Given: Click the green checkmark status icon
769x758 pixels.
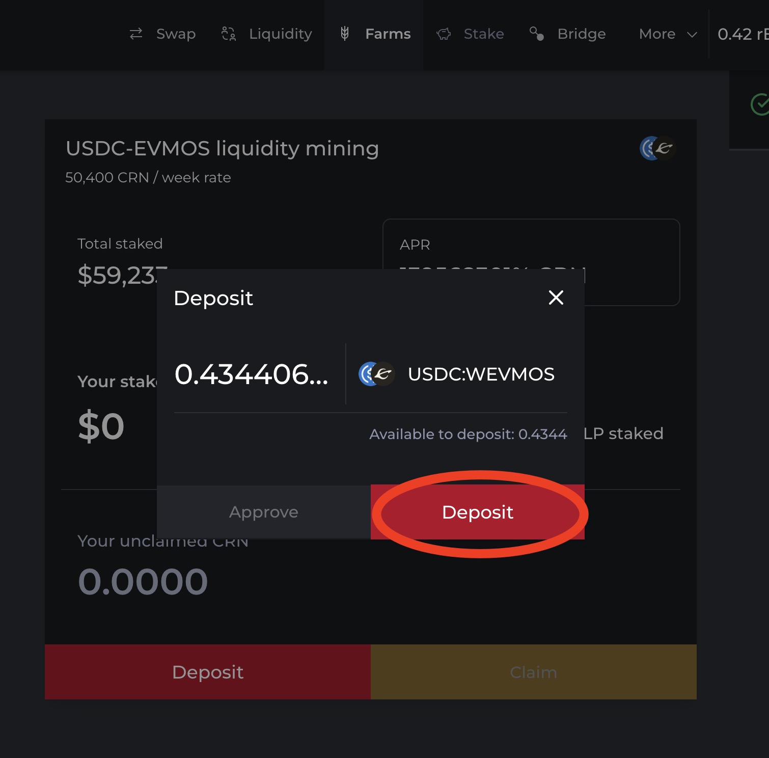Looking at the screenshot, I should pos(760,104).
